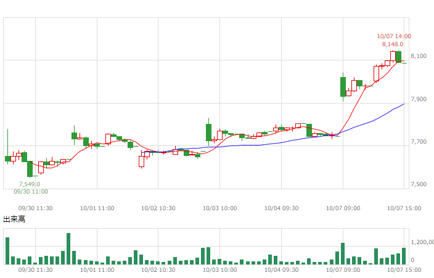Click the large green candlestick at 10/07 09:00
Image resolution: width=434 pixels, height=278 pixels.
pyautogui.click(x=343, y=87)
